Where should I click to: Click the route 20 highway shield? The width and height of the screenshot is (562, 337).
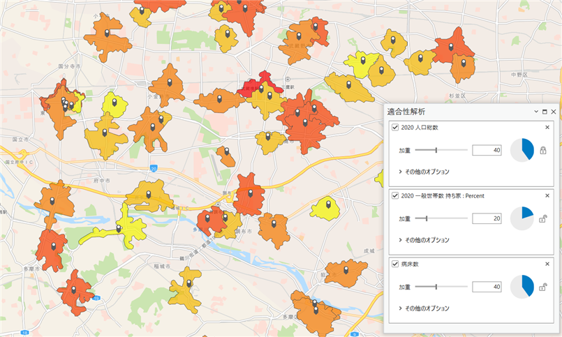(153, 168)
